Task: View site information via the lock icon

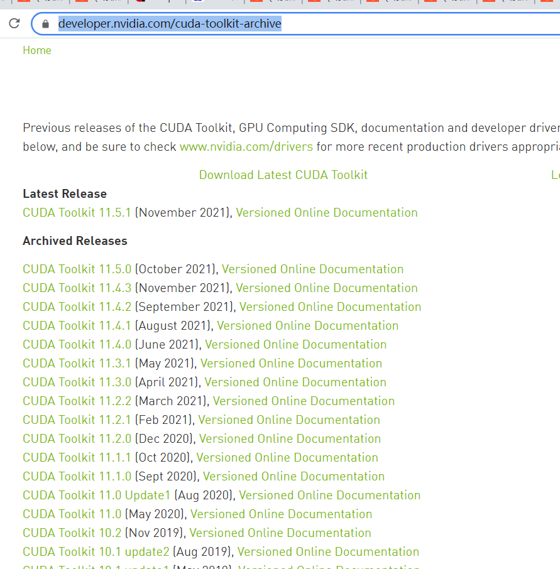Action: pyautogui.click(x=45, y=24)
